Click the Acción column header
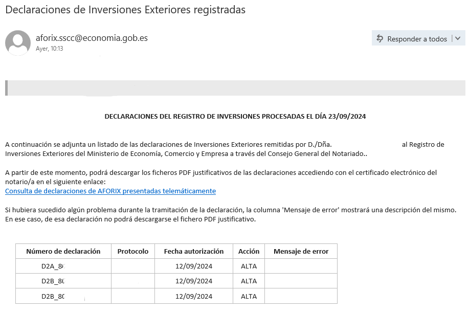The width and height of the screenshot is (469, 313). 249,251
